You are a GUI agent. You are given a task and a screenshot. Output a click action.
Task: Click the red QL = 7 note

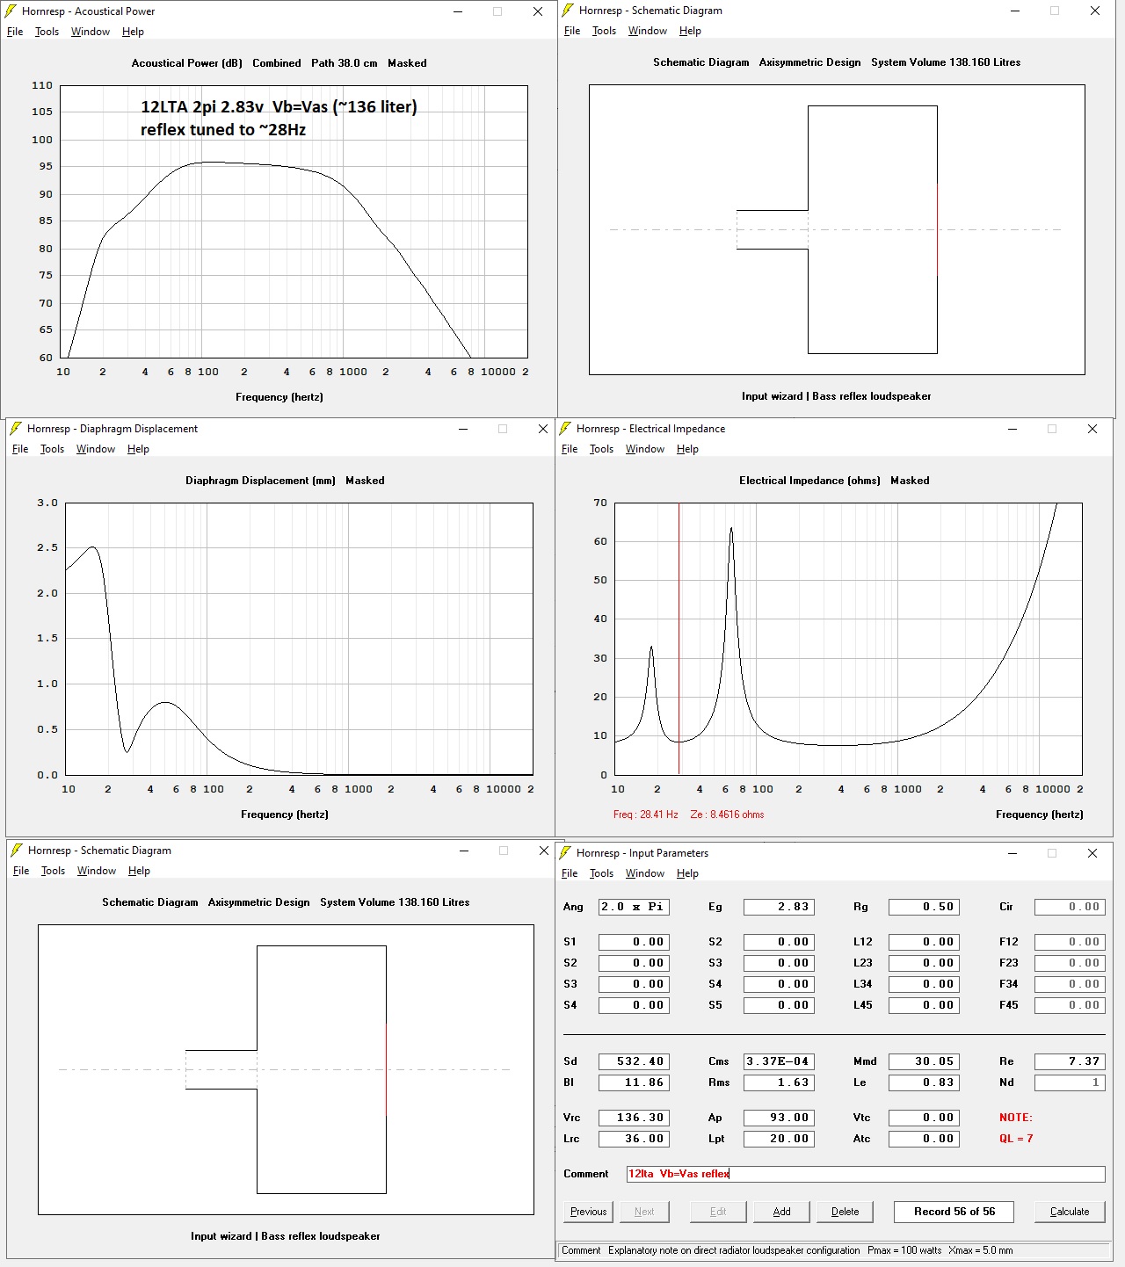(x=1016, y=1139)
